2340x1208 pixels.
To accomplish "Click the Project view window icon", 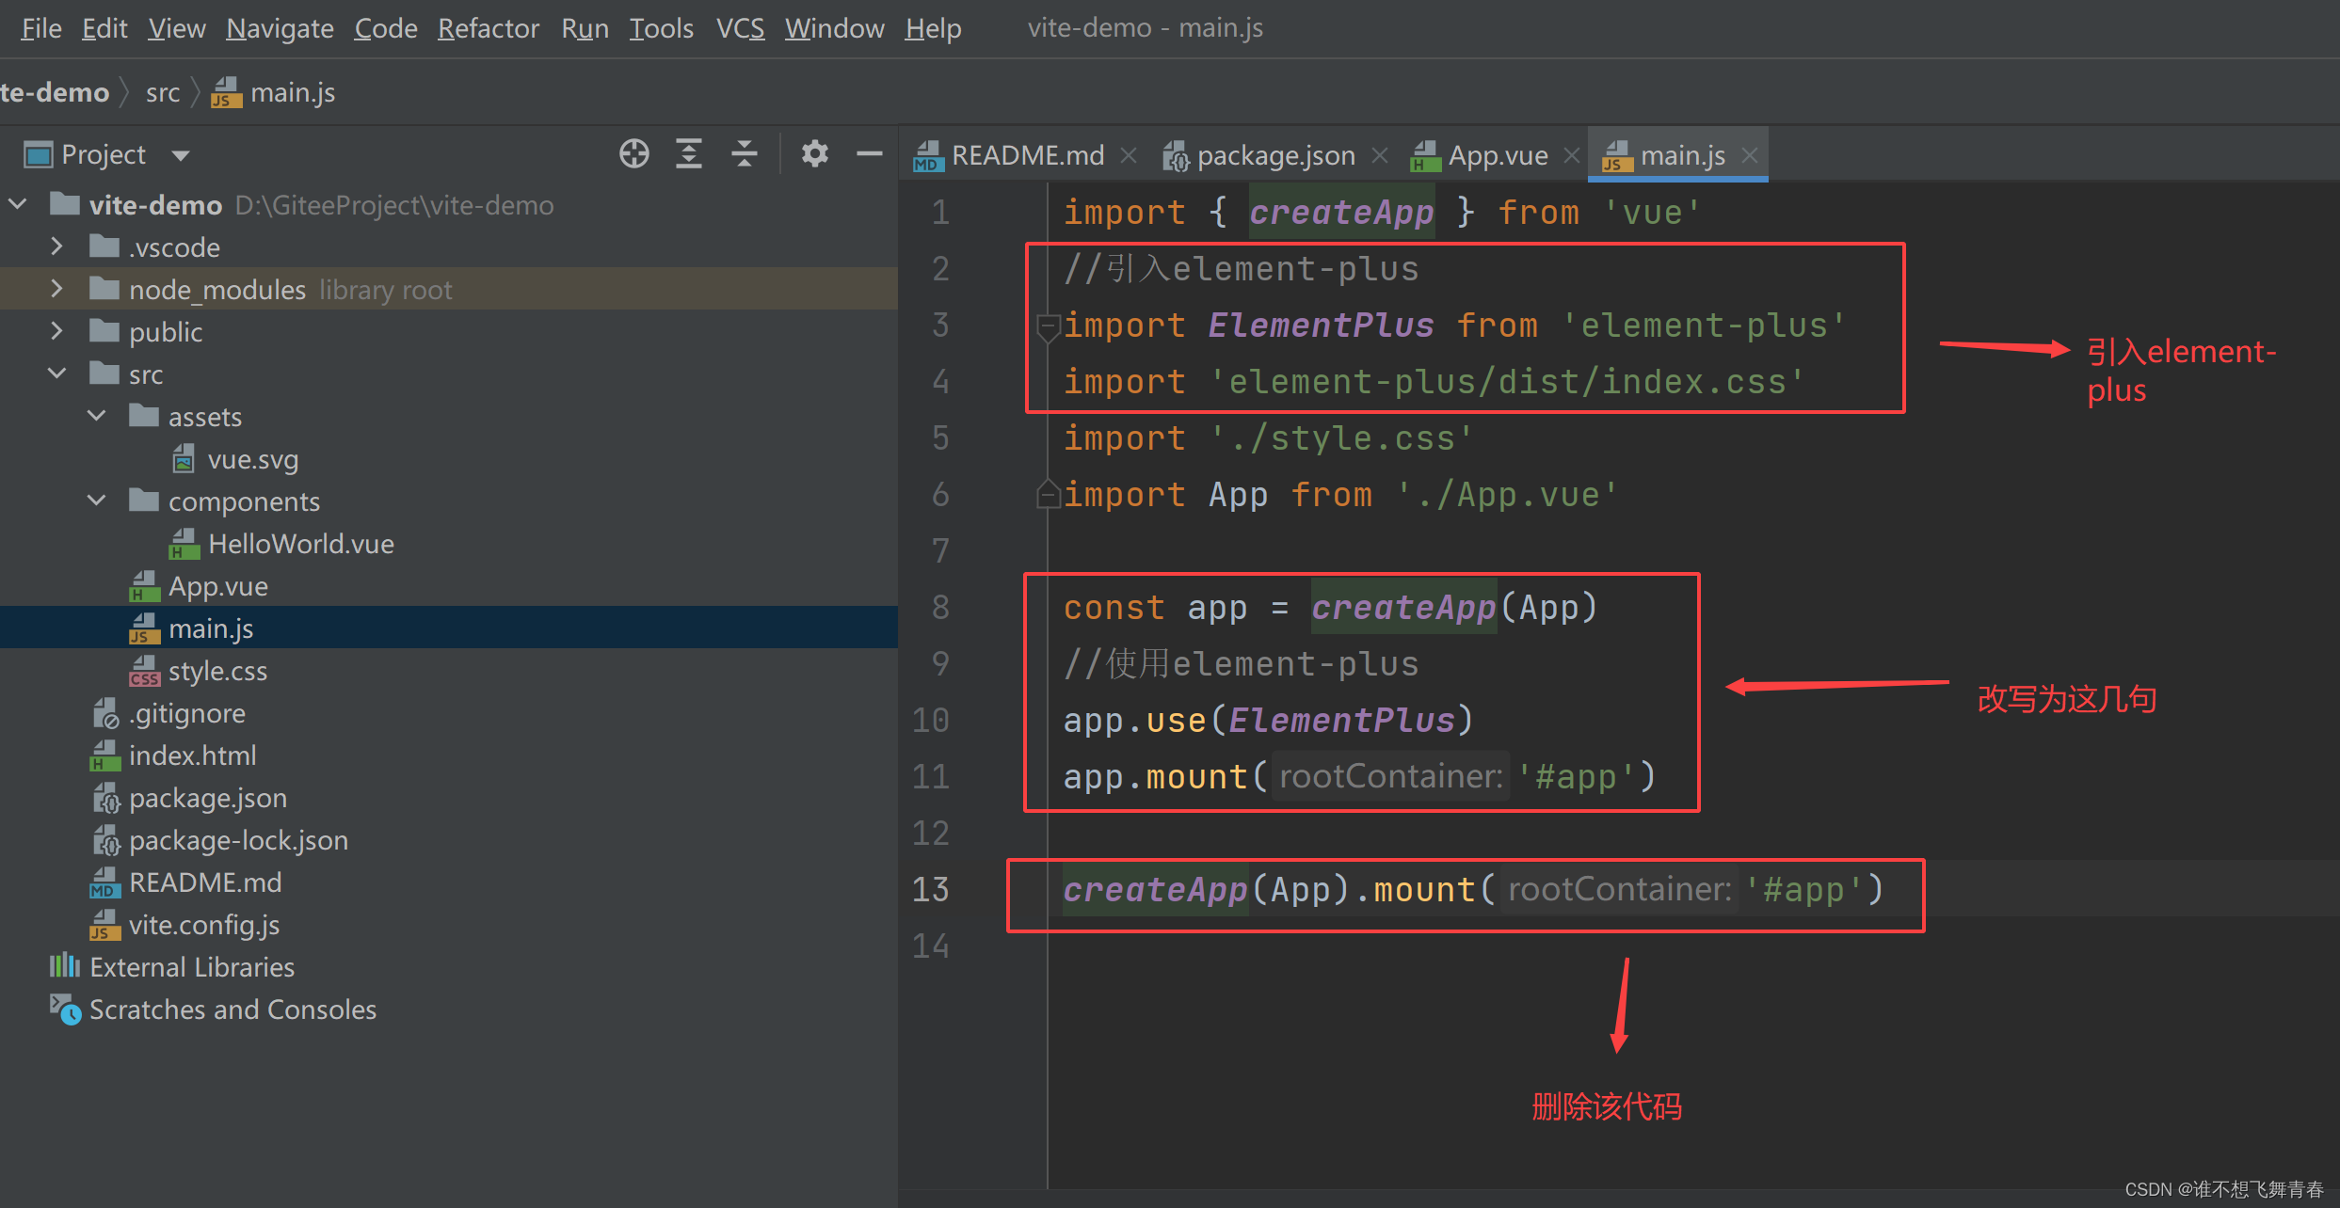I will pyautogui.click(x=39, y=154).
